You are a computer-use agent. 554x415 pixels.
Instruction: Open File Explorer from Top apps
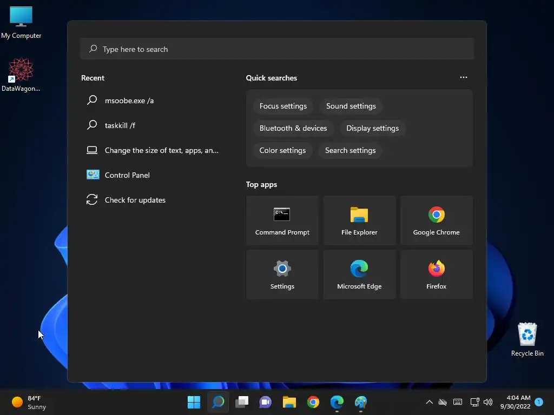pyautogui.click(x=359, y=220)
